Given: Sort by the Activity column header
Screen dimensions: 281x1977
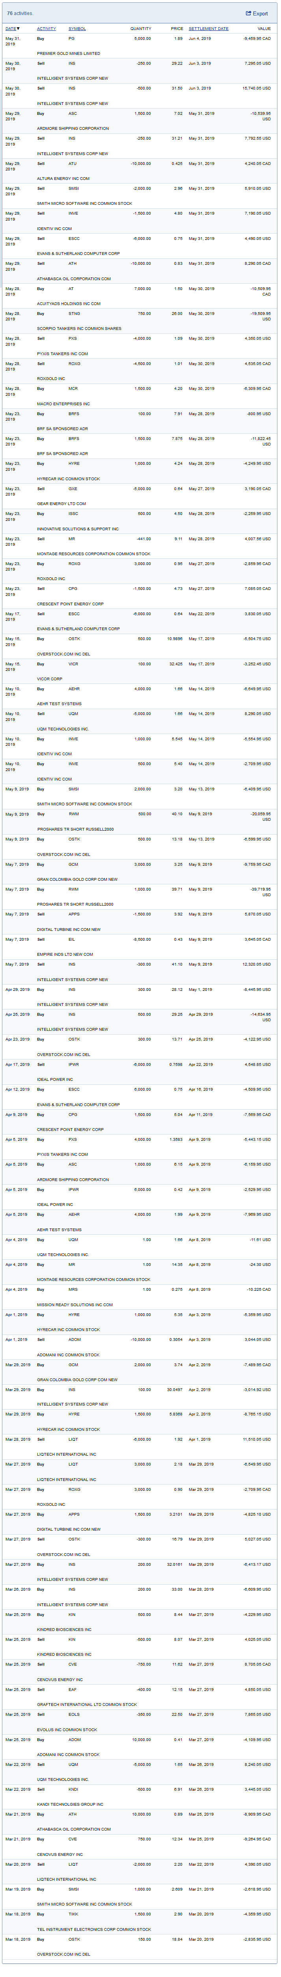Looking at the screenshot, I should point(46,28).
